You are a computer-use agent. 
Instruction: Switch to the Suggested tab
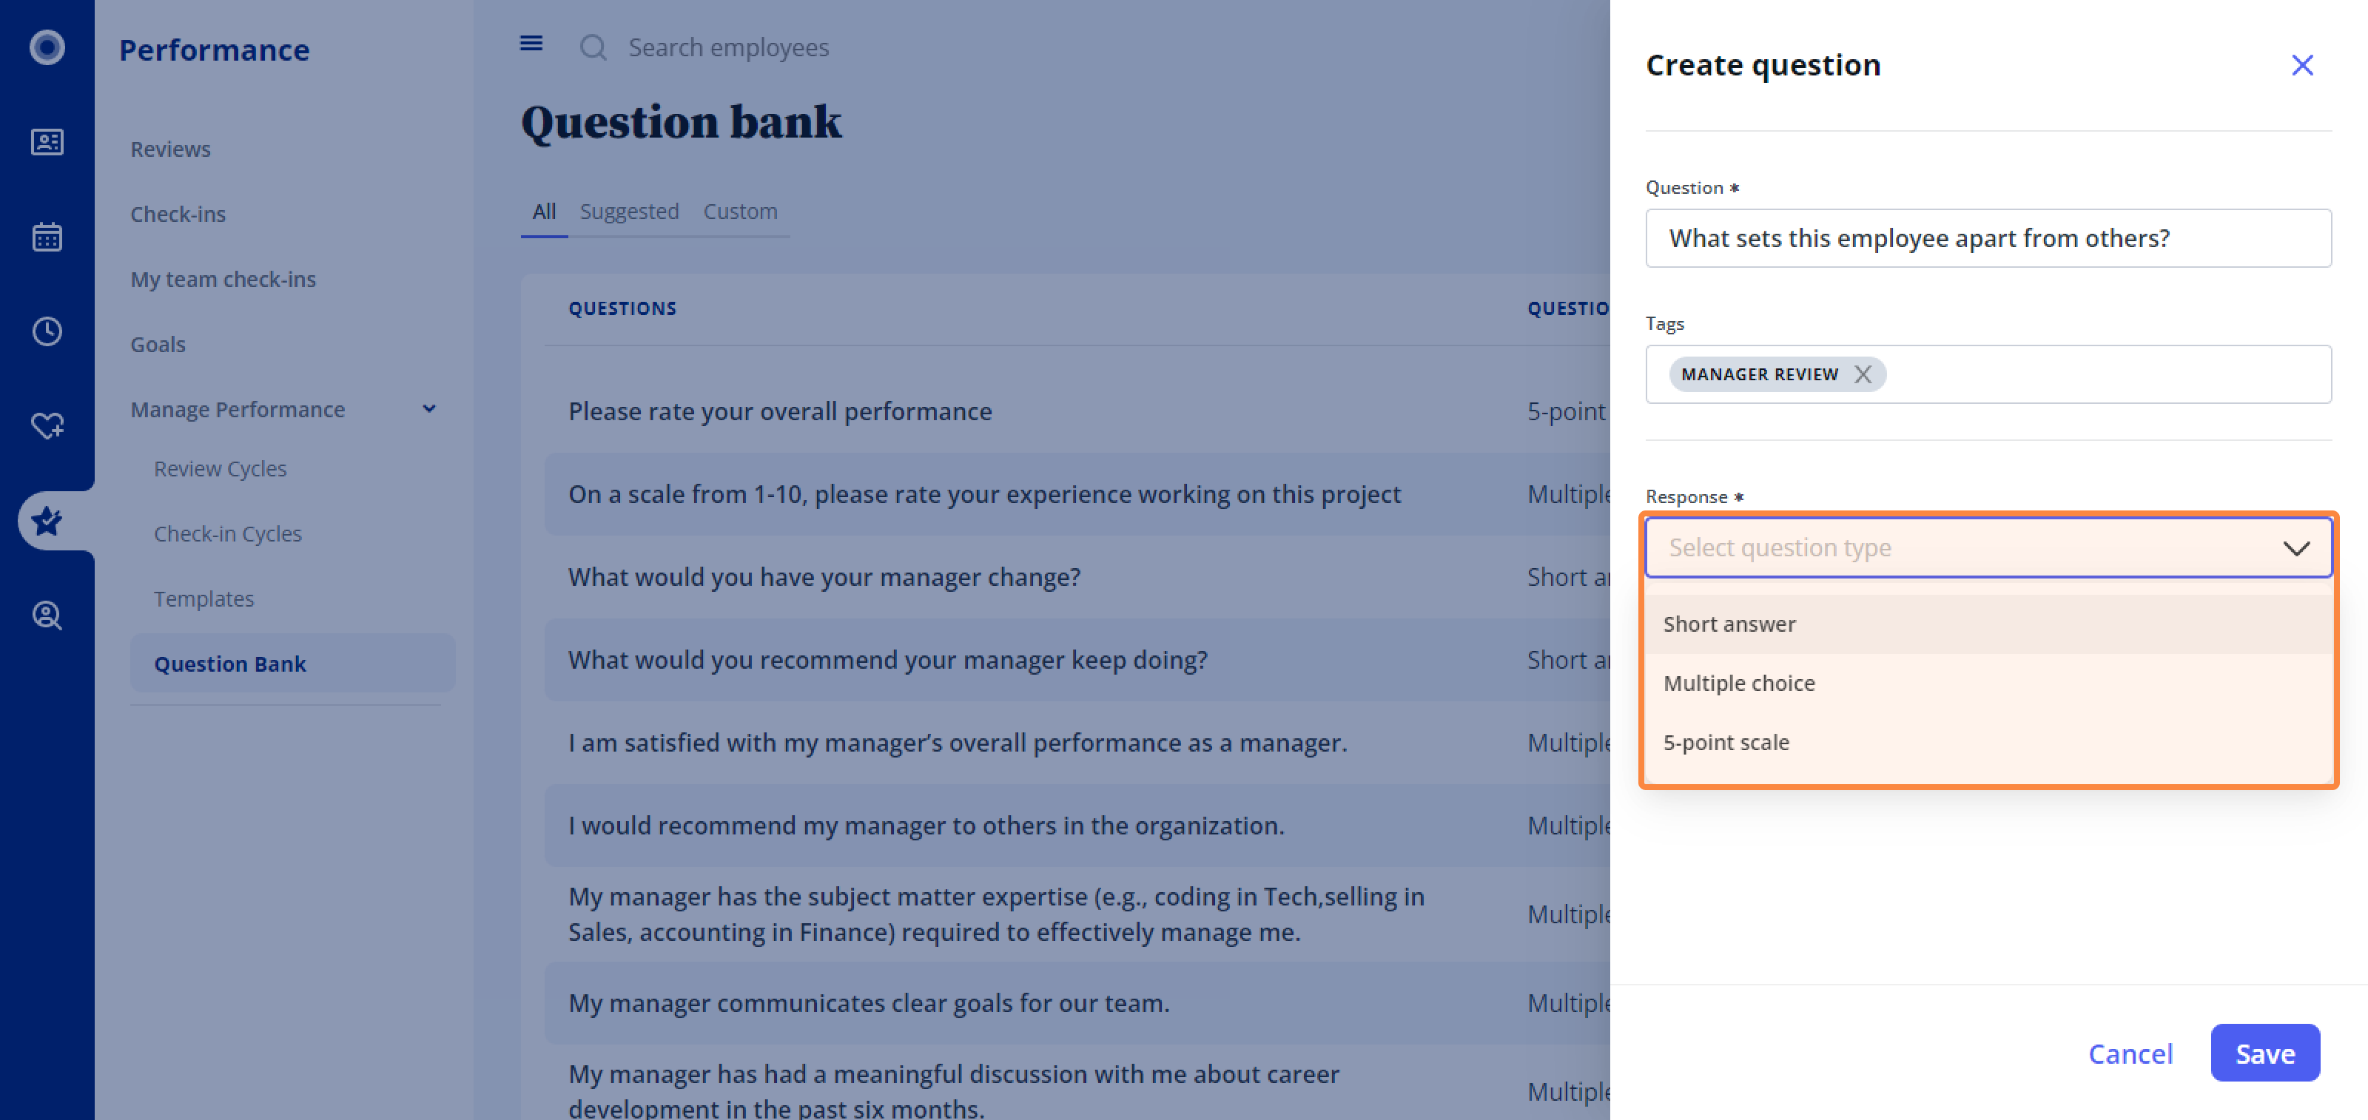pos(629,212)
